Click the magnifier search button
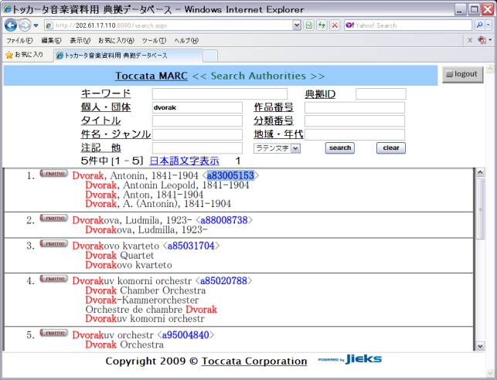This screenshot has height=380, width=497. tap(479, 25)
